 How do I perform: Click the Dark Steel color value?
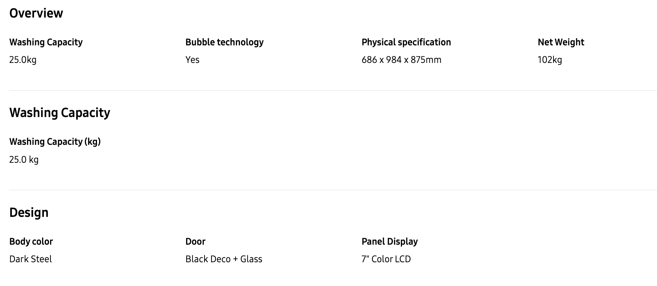pyautogui.click(x=30, y=259)
